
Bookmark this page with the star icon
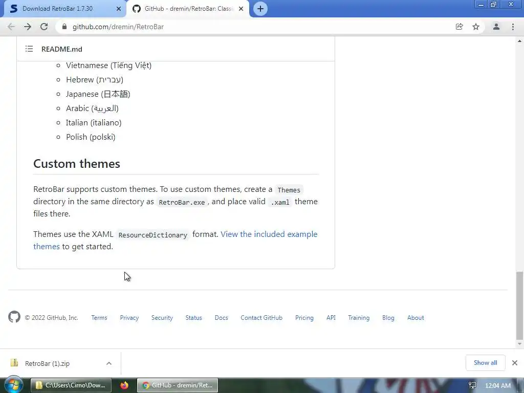click(x=476, y=27)
